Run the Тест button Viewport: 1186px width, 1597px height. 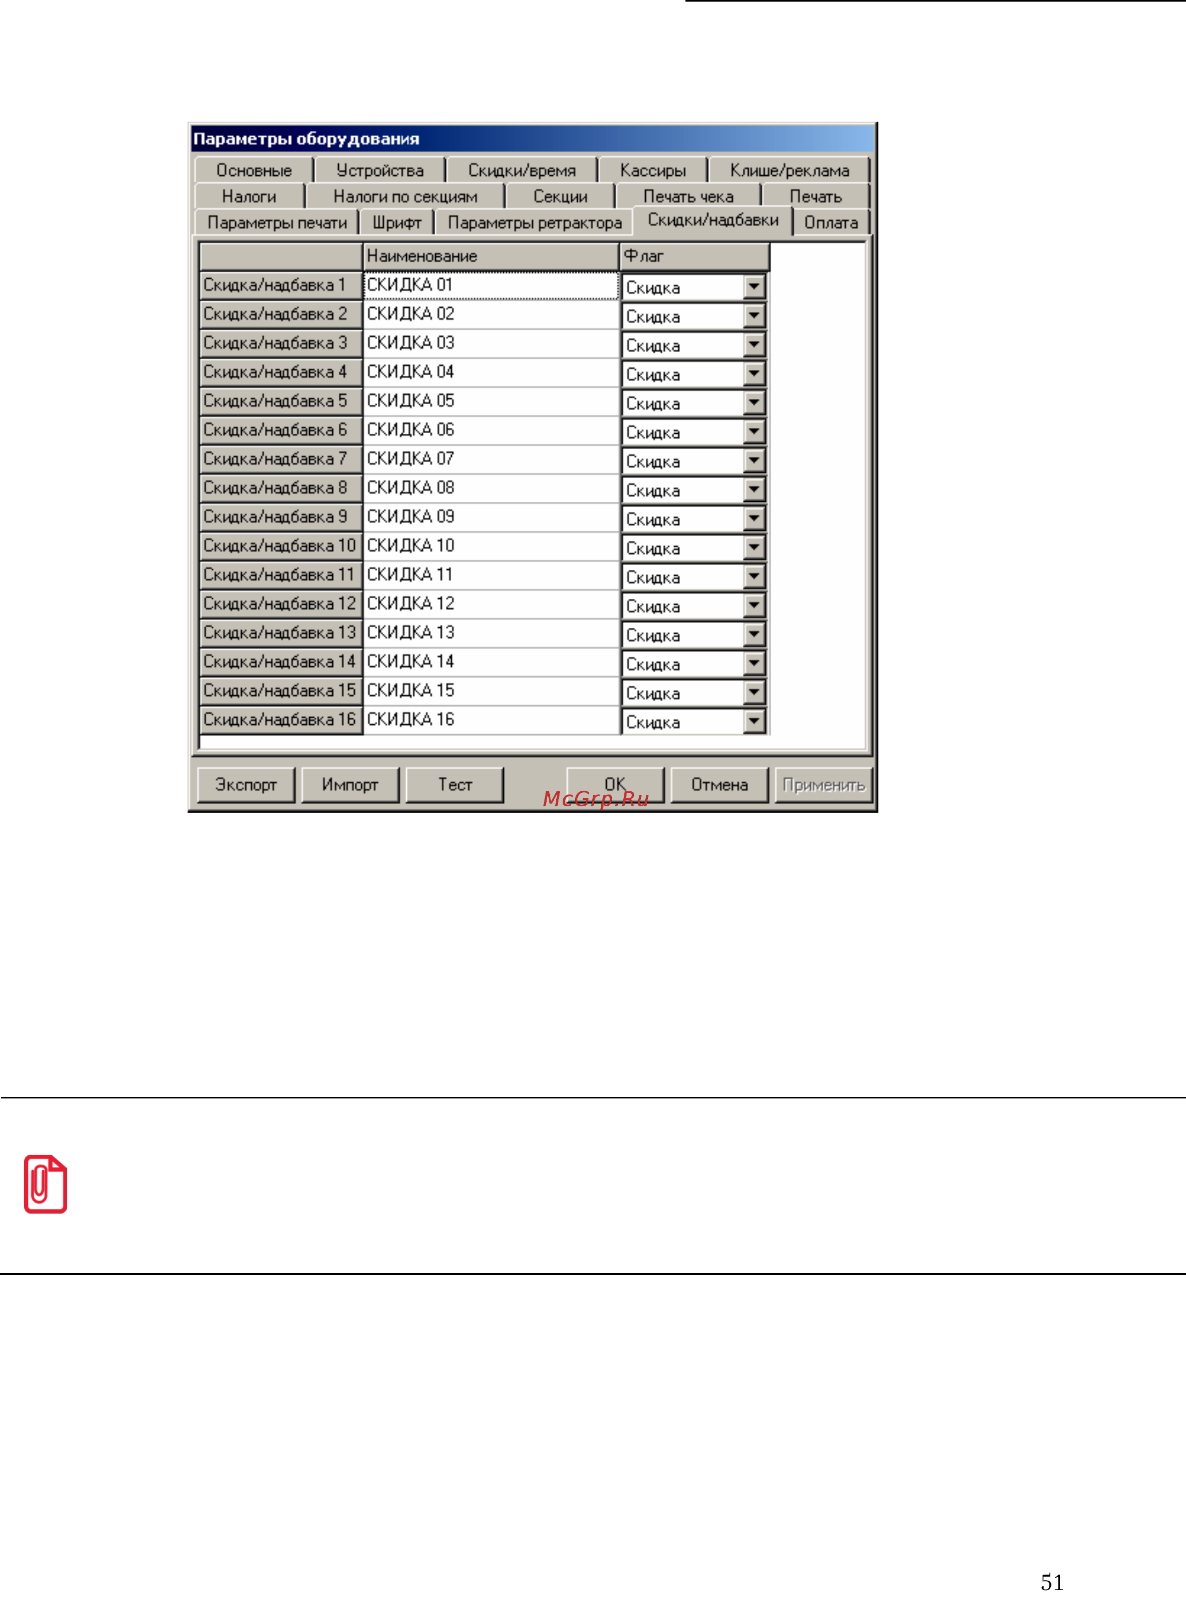tap(455, 784)
